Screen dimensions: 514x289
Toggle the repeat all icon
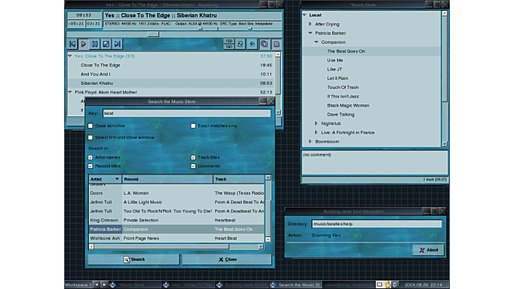(x=241, y=44)
